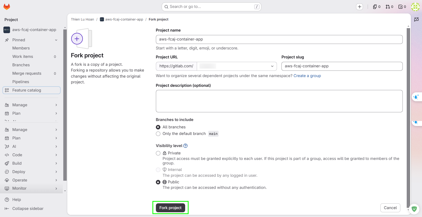The width and height of the screenshot is (422, 217).
Task: Focus the Search or go to field
Action: pos(211,7)
